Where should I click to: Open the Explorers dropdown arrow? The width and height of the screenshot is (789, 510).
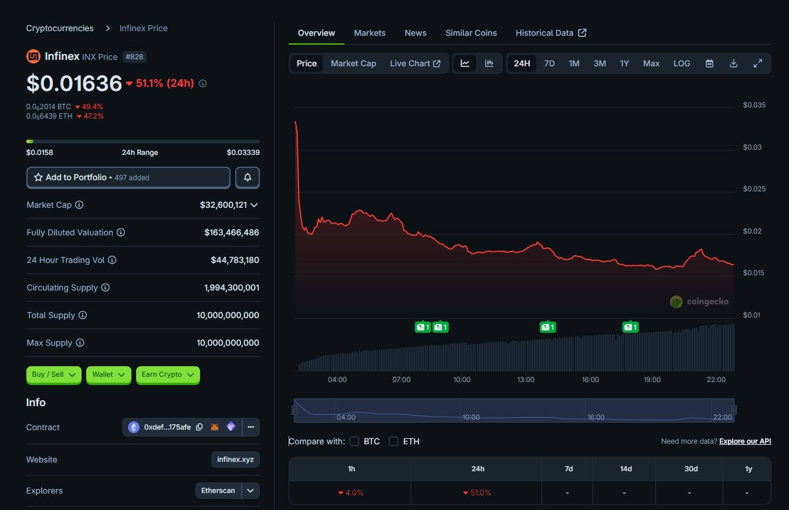pos(250,491)
